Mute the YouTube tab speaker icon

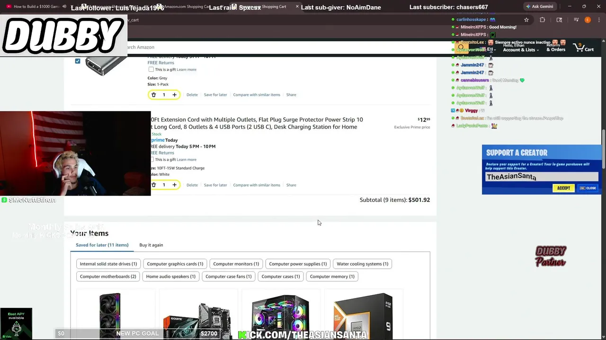(64, 7)
